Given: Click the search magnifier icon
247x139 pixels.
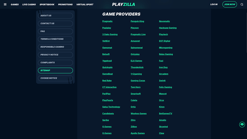Looking at the screenshot, I should pos(242,4).
